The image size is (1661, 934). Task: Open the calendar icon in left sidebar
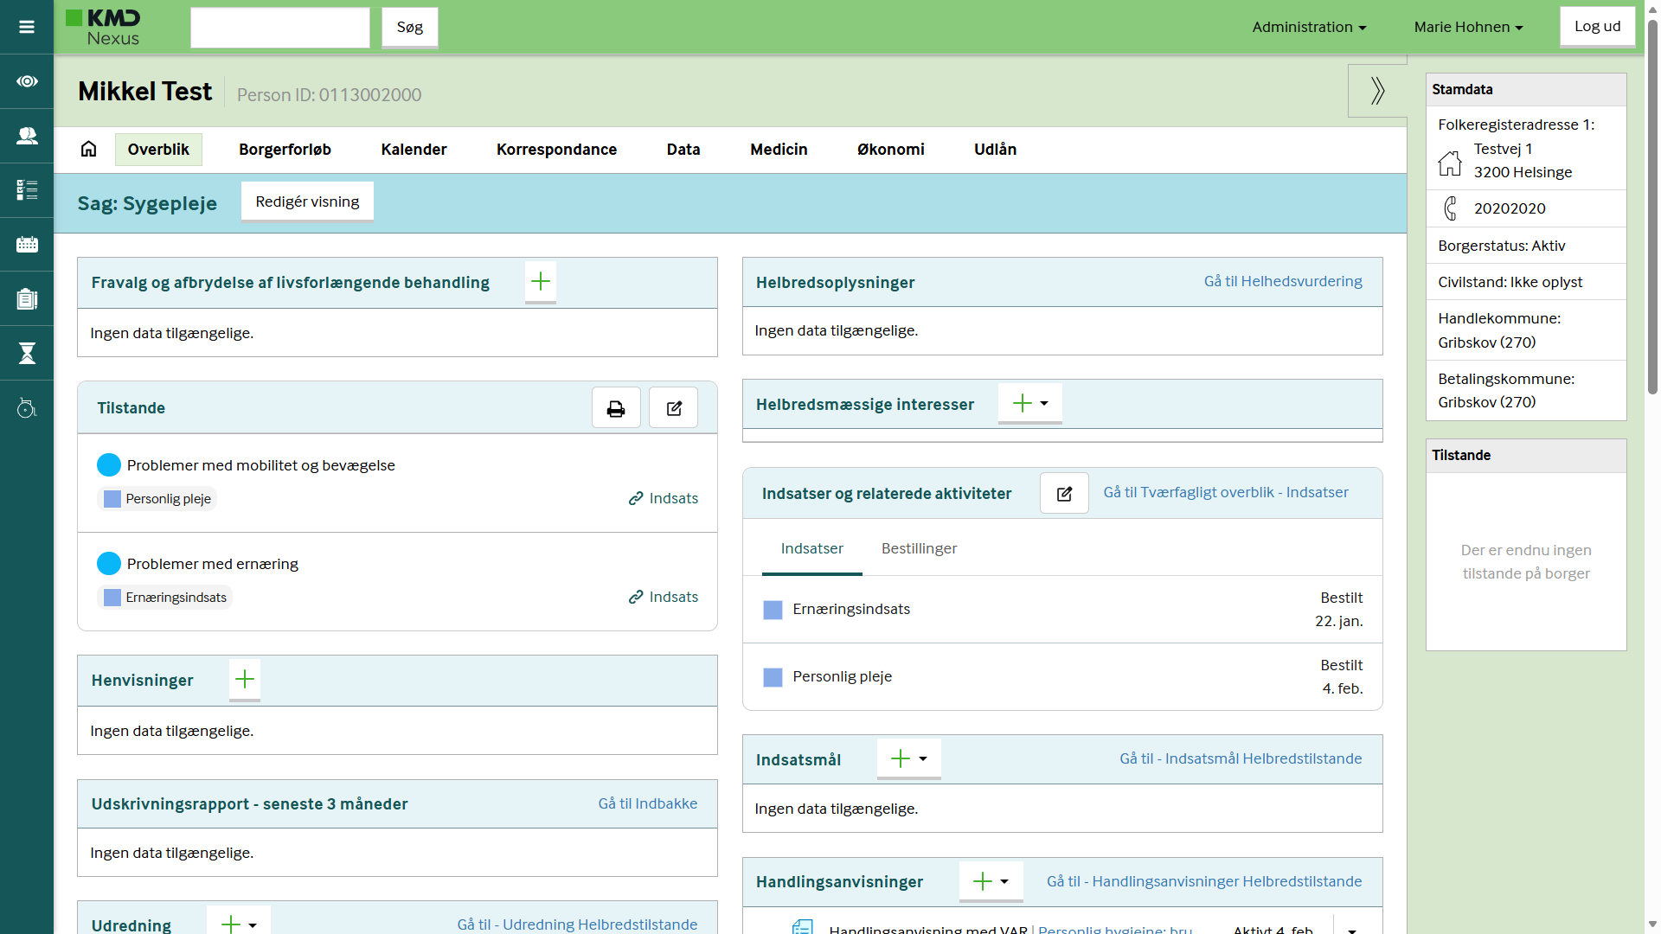(x=27, y=245)
